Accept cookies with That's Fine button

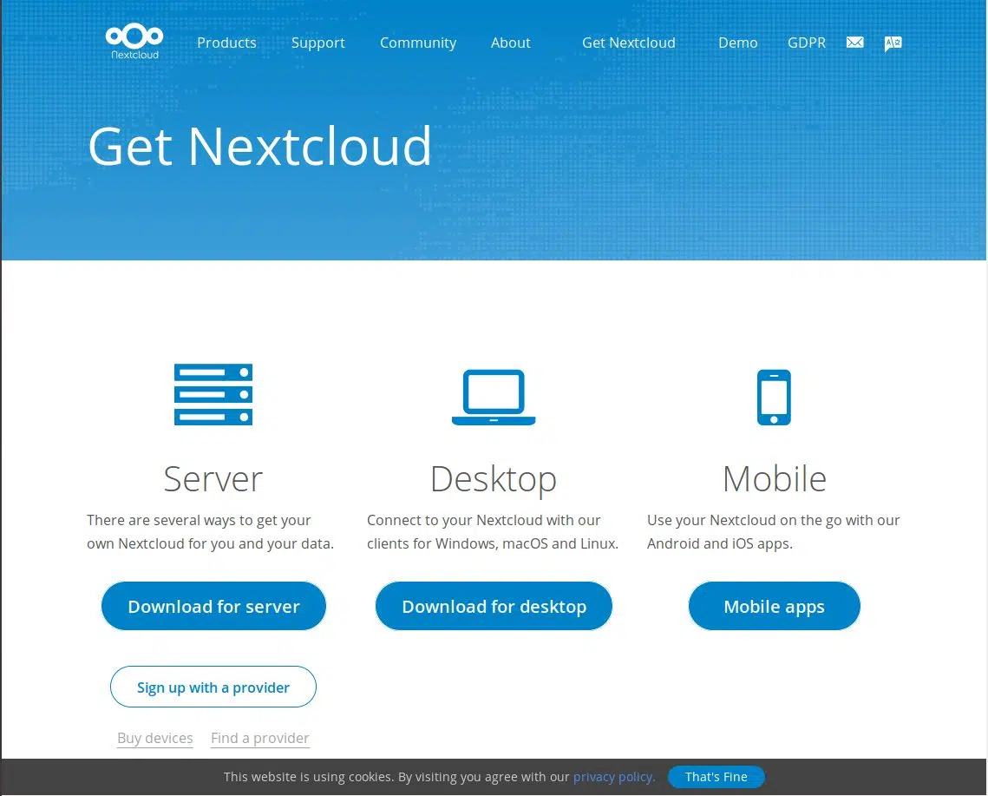click(x=716, y=777)
